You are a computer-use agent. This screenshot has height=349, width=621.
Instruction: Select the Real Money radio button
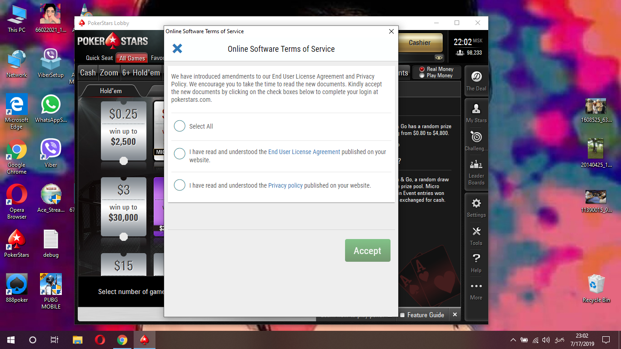pos(422,69)
